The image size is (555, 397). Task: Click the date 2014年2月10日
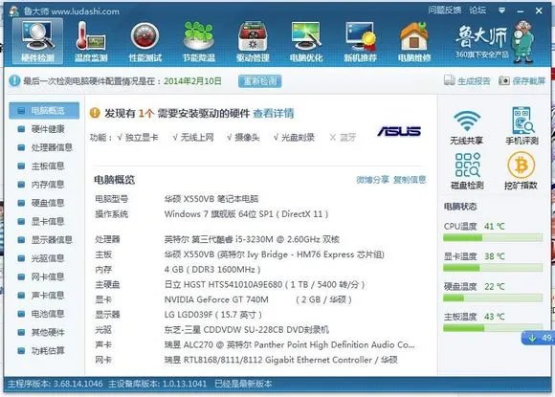(x=192, y=81)
